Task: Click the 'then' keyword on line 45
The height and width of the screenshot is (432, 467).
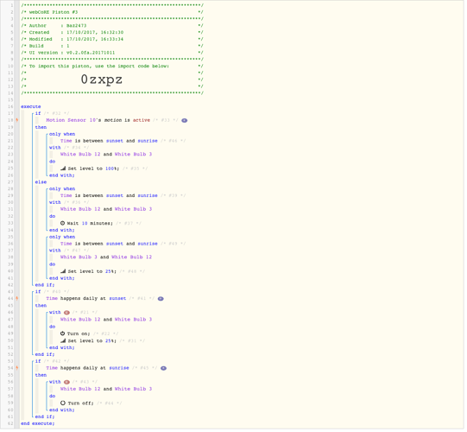Action: [41, 307]
